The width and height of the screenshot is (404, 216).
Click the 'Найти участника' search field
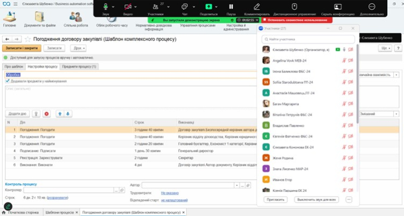pyautogui.click(x=307, y=39)
